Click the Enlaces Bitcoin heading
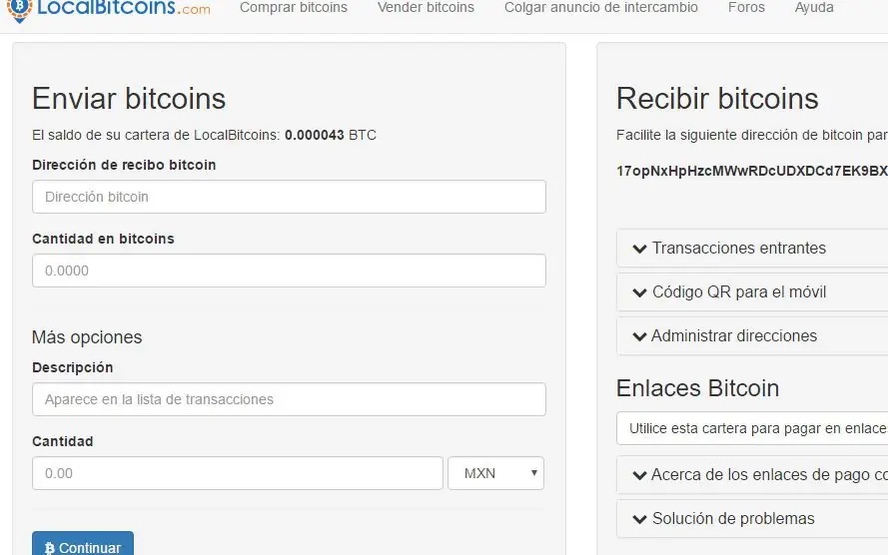 pos(697,388)
